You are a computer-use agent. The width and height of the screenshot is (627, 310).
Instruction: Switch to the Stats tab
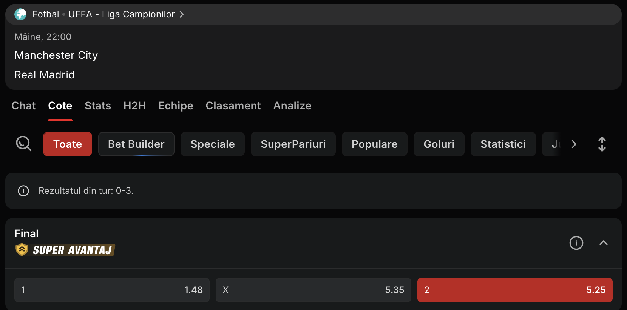pos(98,106)
